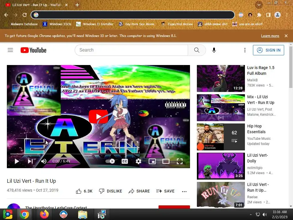Click the video title Lil Uzi Vert - Run It Up

pyautogui.click(x=31, y=181)
